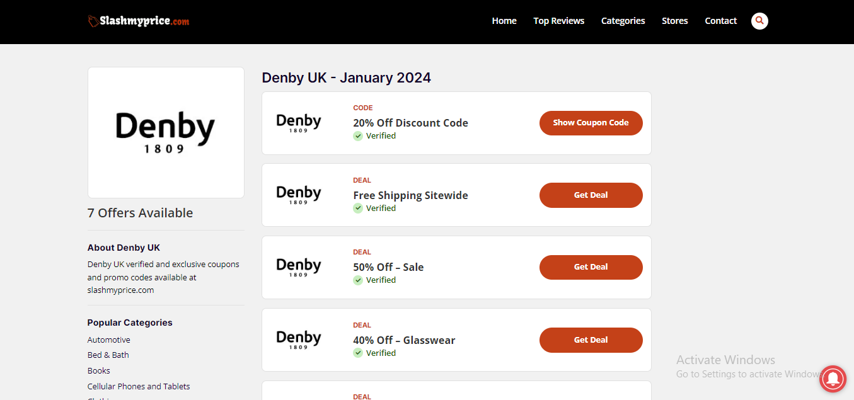Click the red notification bell icon
This screenshot has width=854, height=400.
click(x=833, y=379)
